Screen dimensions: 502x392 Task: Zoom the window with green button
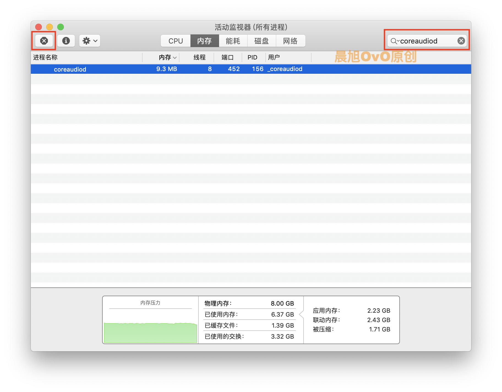coord(61,27)
